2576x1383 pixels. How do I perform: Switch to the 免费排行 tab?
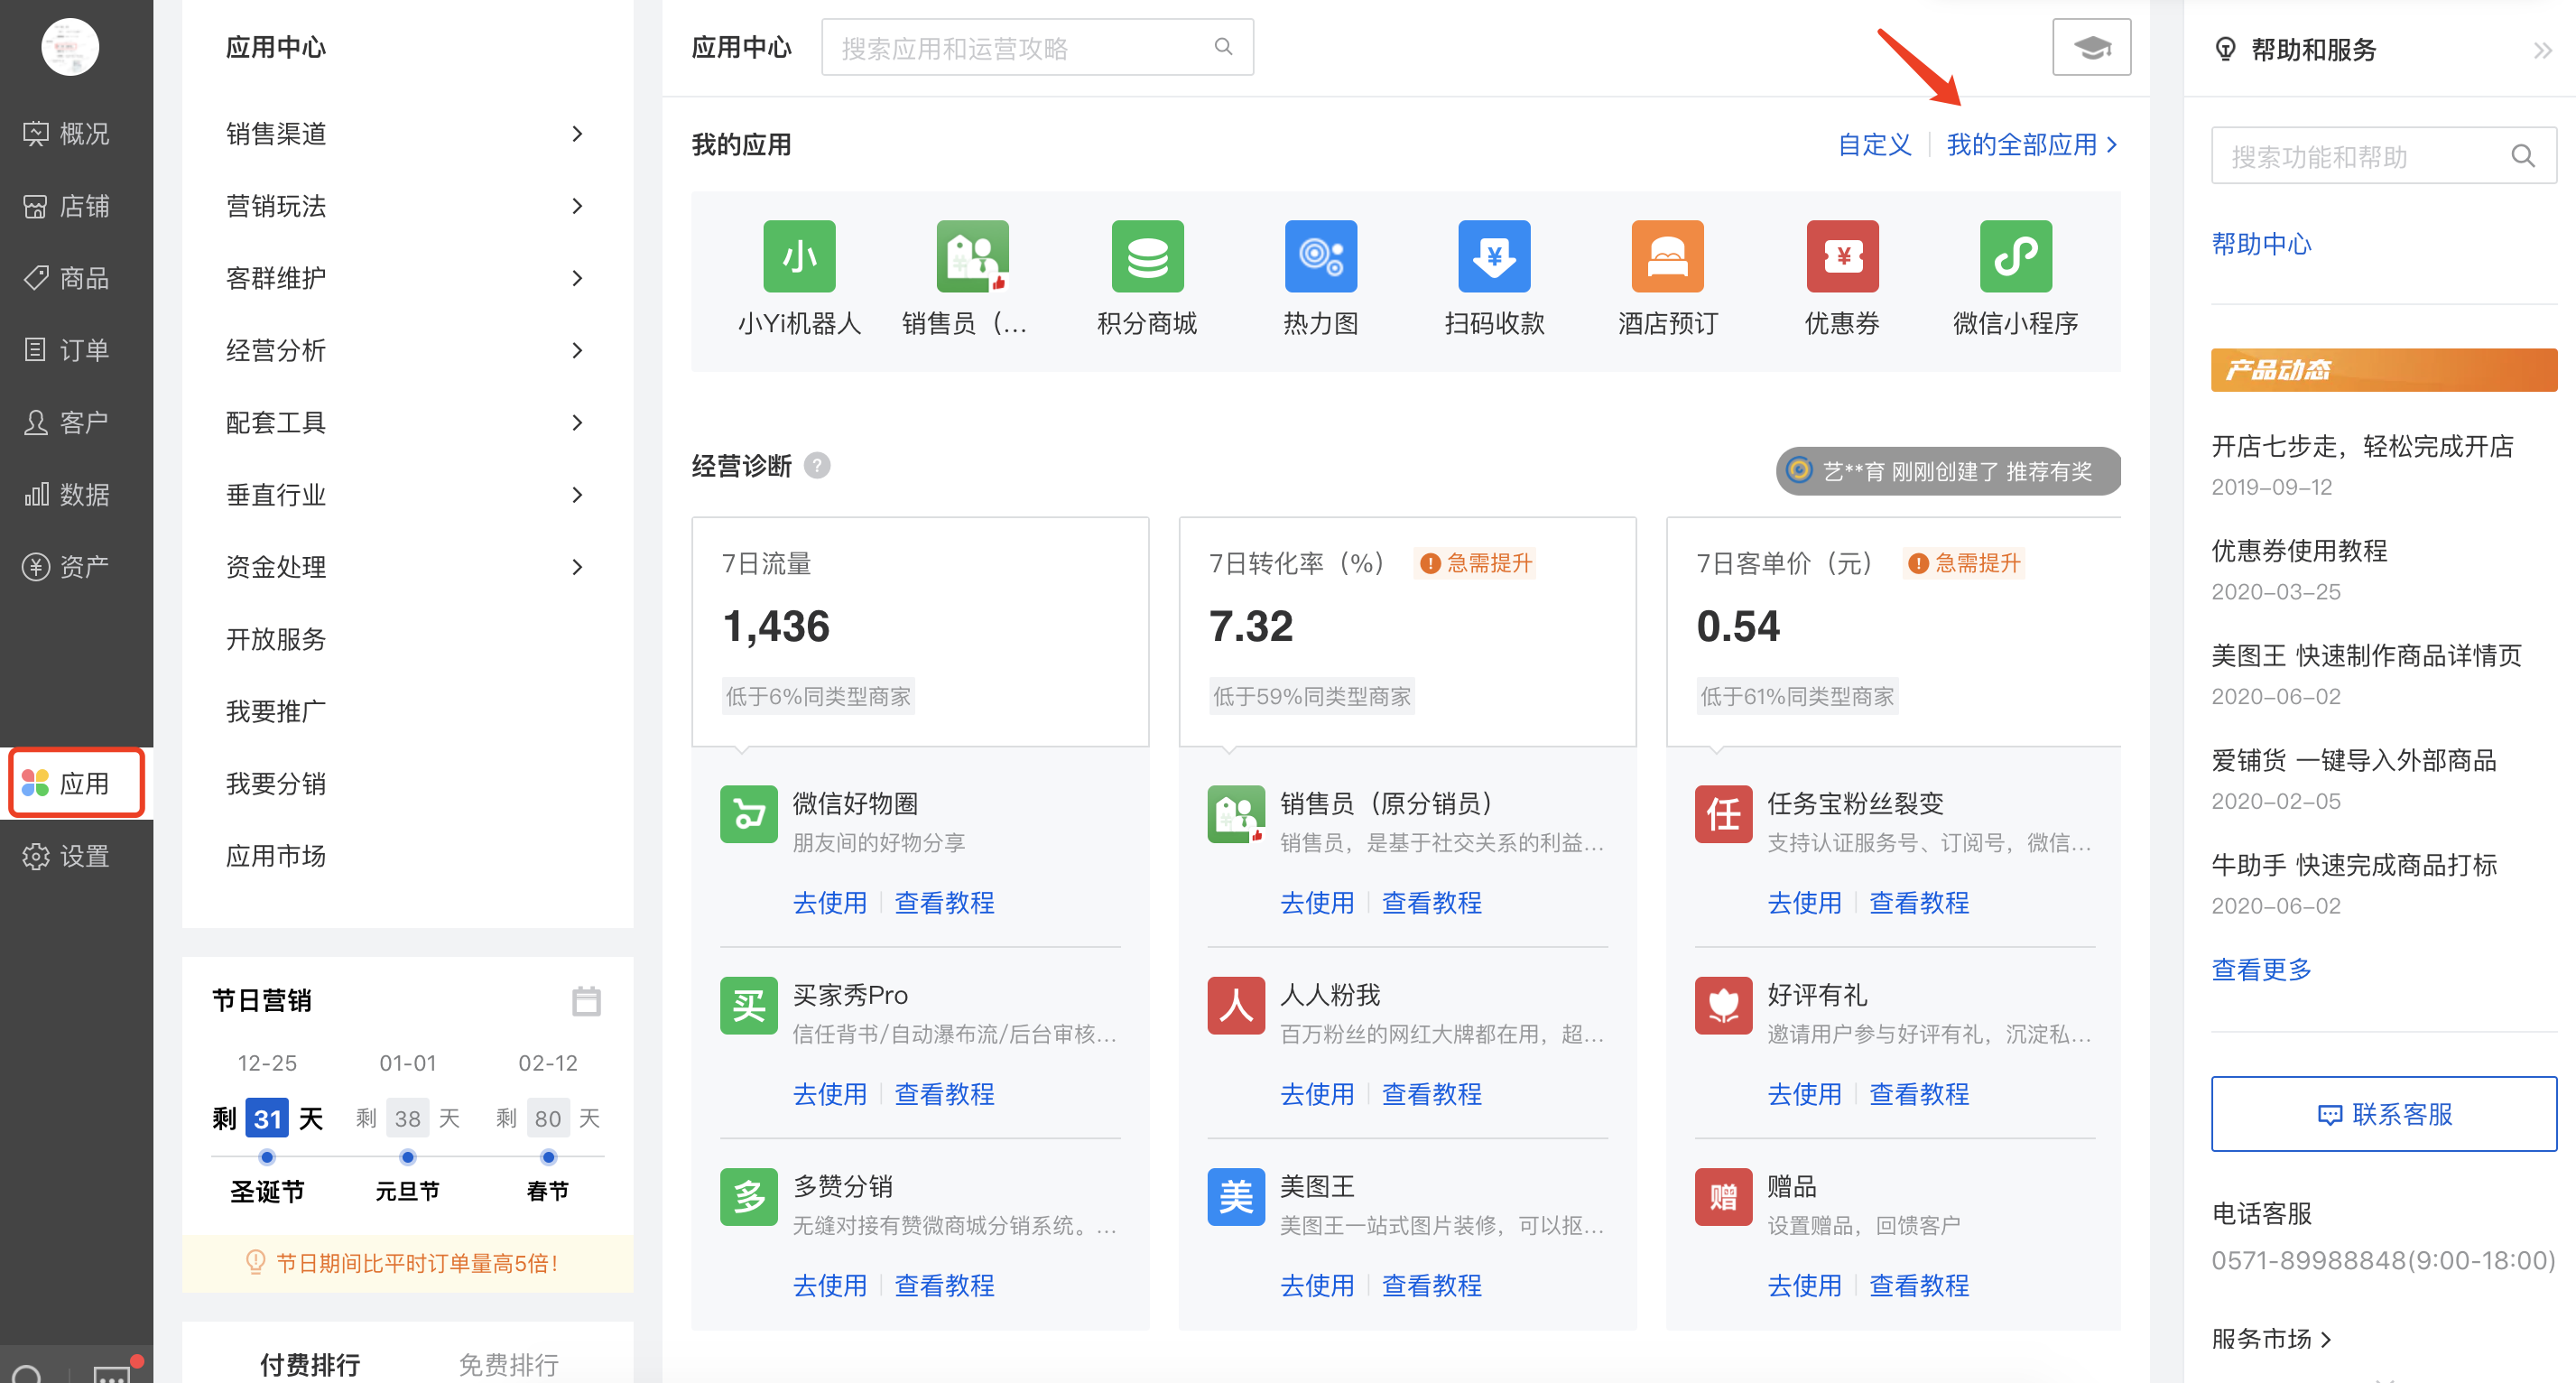(x=508, y=1363)
